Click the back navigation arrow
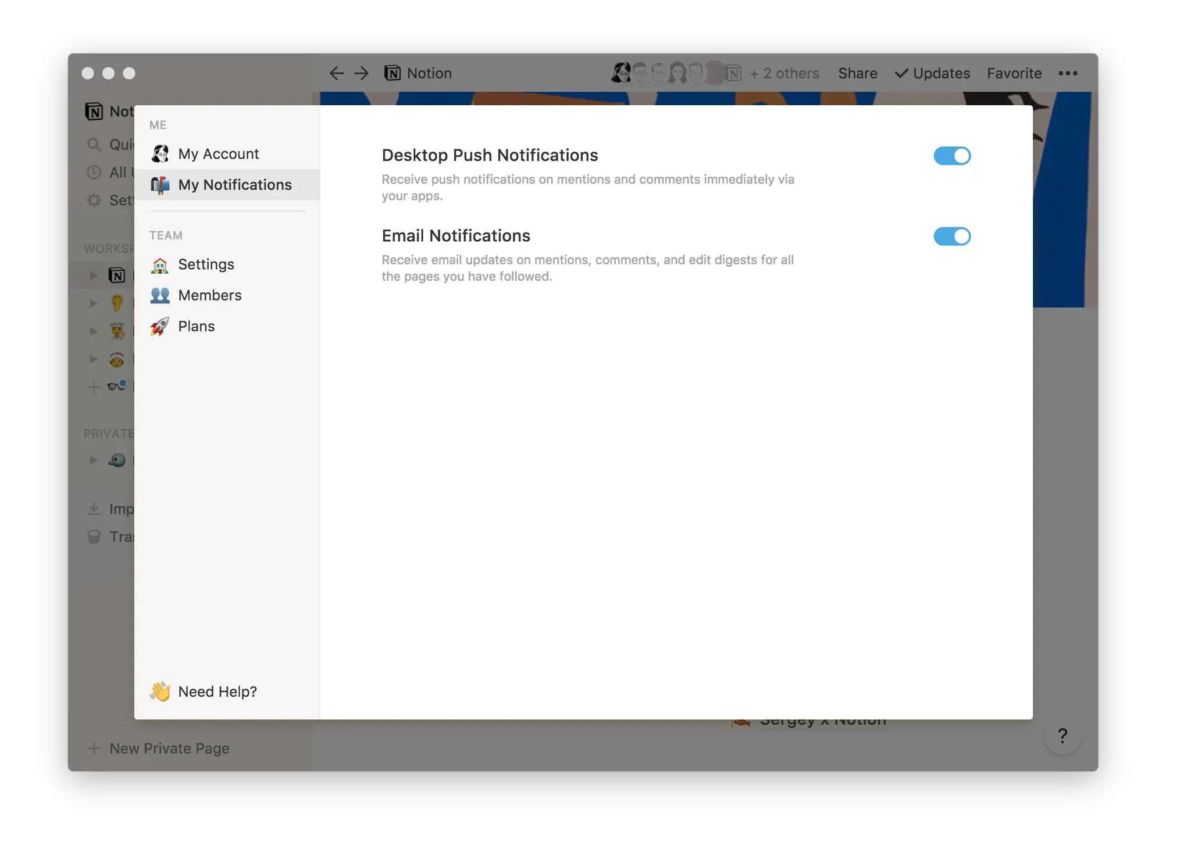Image resolution: width=1191 pixels, height=866 pixels. tap(336, 73)
